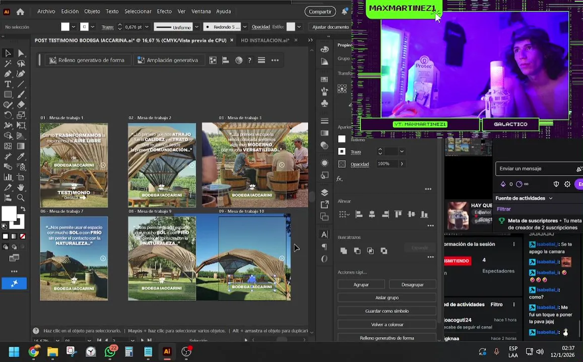This screenshot has height=362, width=583.
Task: Select the Rotate tool
Action: [x=8, y=115]
